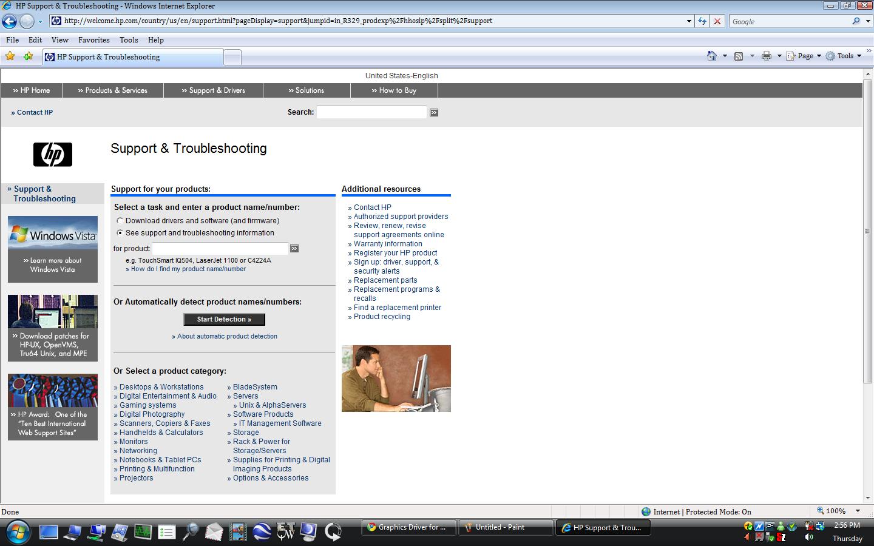Image resolution: width=874 pixels, height=546 pixels.
Task: Click the Google search magnifier icon
Action: click(x=856, y=21)
